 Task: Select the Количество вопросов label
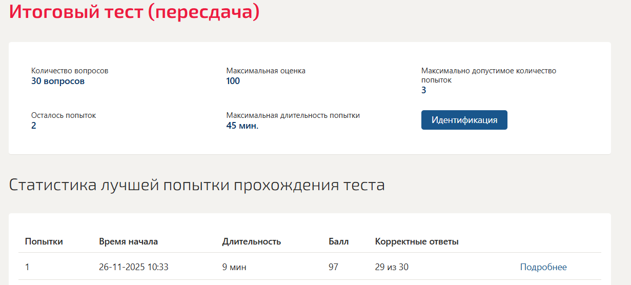pyautogui.click(x=70, y=71)
